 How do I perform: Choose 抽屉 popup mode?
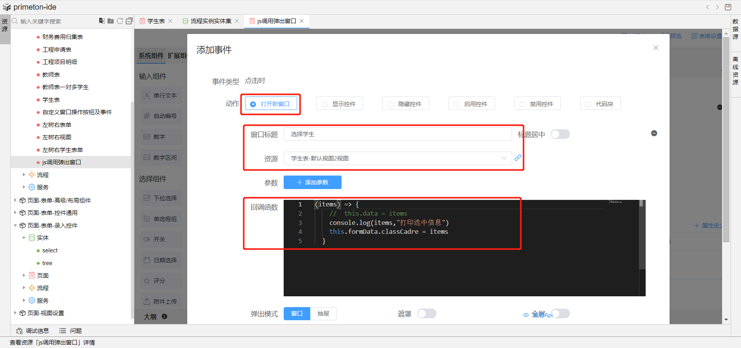tap(323, 314)
